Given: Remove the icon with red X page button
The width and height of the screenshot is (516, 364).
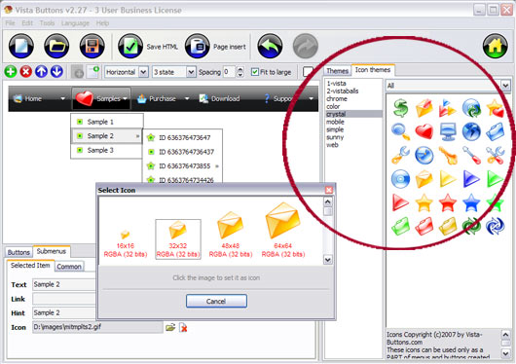Looking at the screenshot, I should point(183,327).
